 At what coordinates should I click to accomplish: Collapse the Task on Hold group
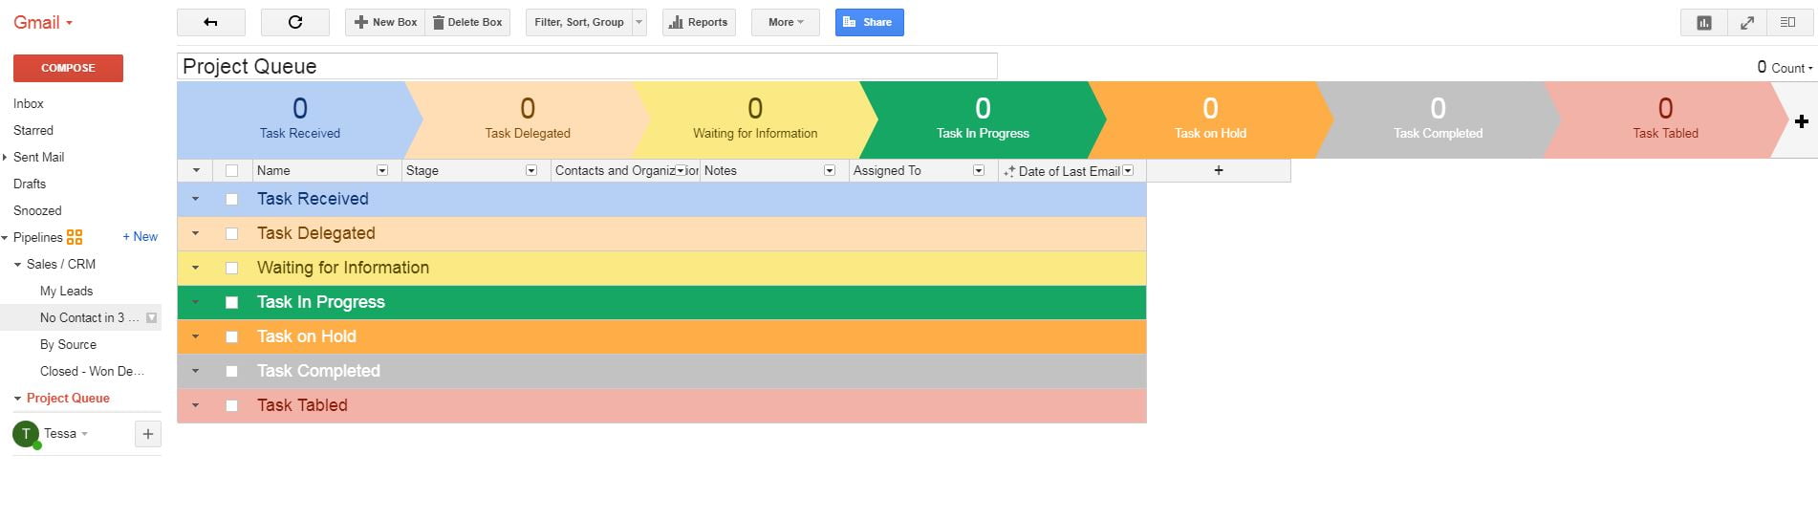click(196, 336)
